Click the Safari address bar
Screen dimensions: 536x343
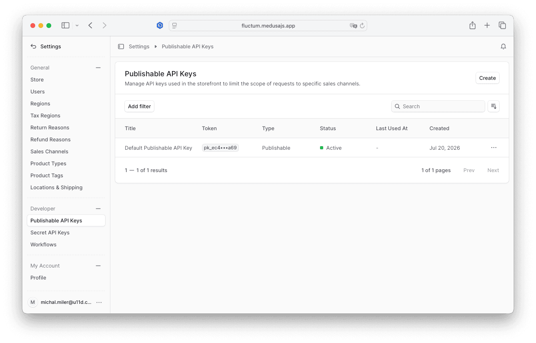(x=268, y=26)
